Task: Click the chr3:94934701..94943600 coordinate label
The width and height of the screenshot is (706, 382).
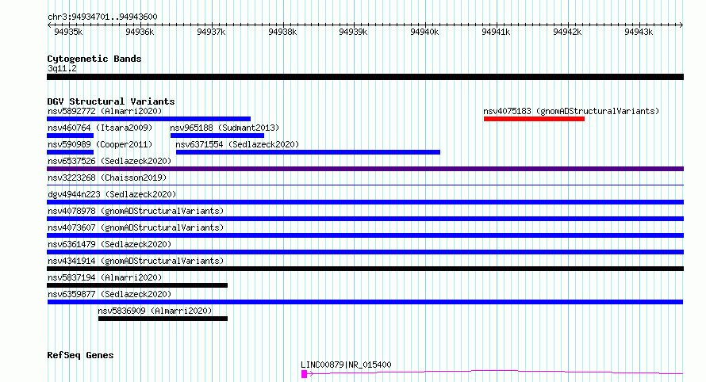Action: pos(102,17)
